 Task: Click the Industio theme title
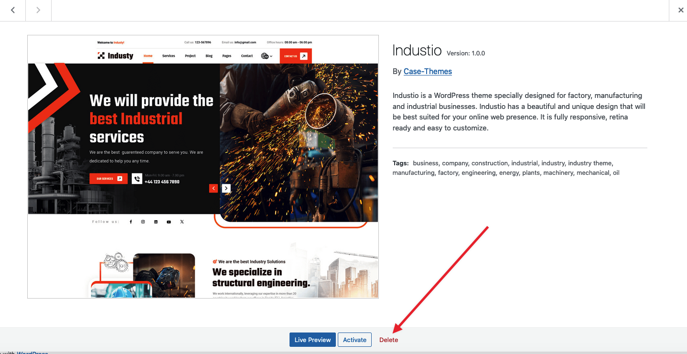(x=417, y=51)
